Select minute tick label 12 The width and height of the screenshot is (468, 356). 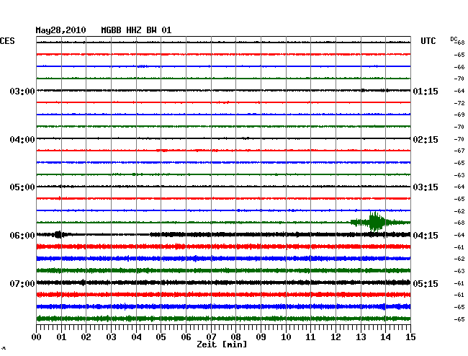336,337
